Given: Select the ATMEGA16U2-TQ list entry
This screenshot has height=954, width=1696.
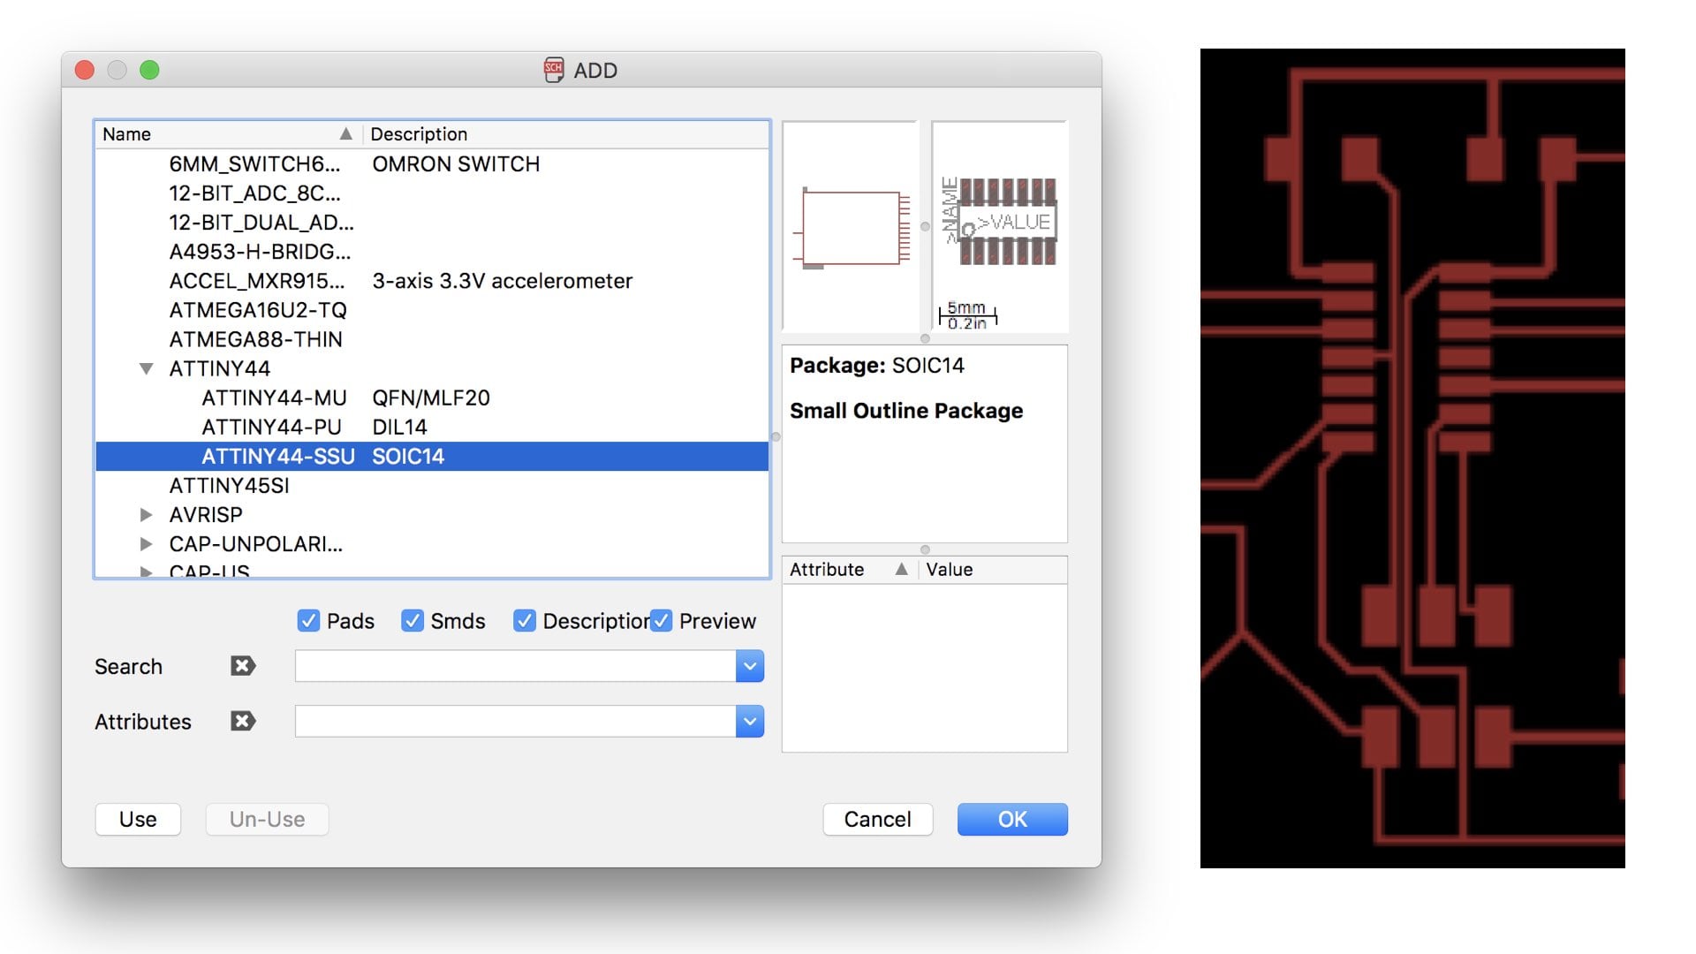Looking at the screenshot, I should pos(432,309).
